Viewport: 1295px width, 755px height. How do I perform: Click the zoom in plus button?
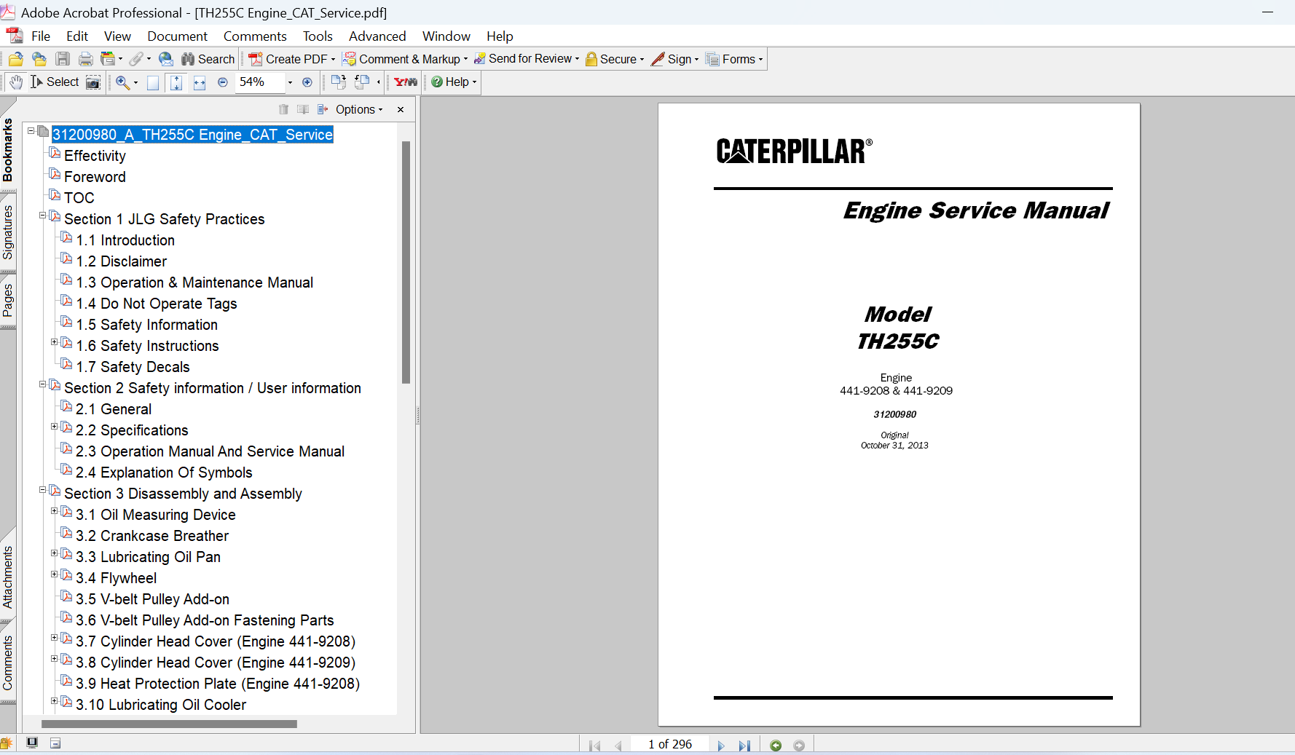click(307, 82)
